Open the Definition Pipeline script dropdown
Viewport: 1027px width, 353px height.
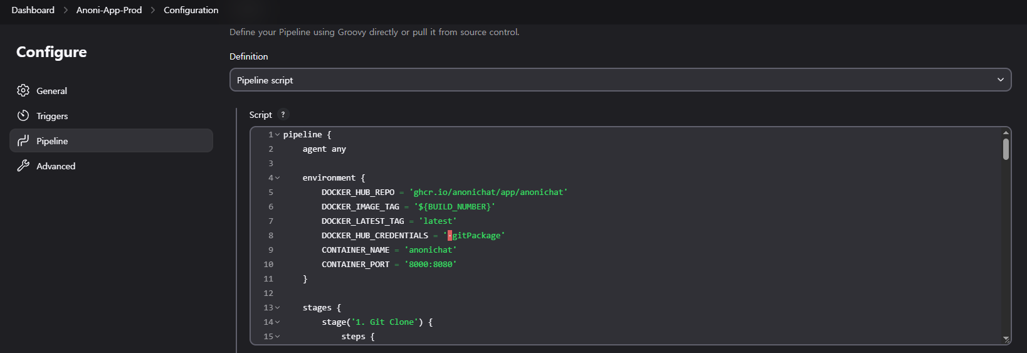[620, 80]
